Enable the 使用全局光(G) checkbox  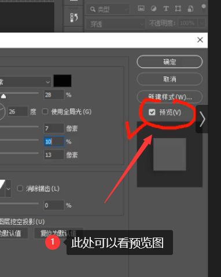point(45,111)
